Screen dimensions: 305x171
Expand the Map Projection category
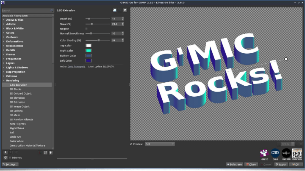pyautogui.click(x=4, y=72)
